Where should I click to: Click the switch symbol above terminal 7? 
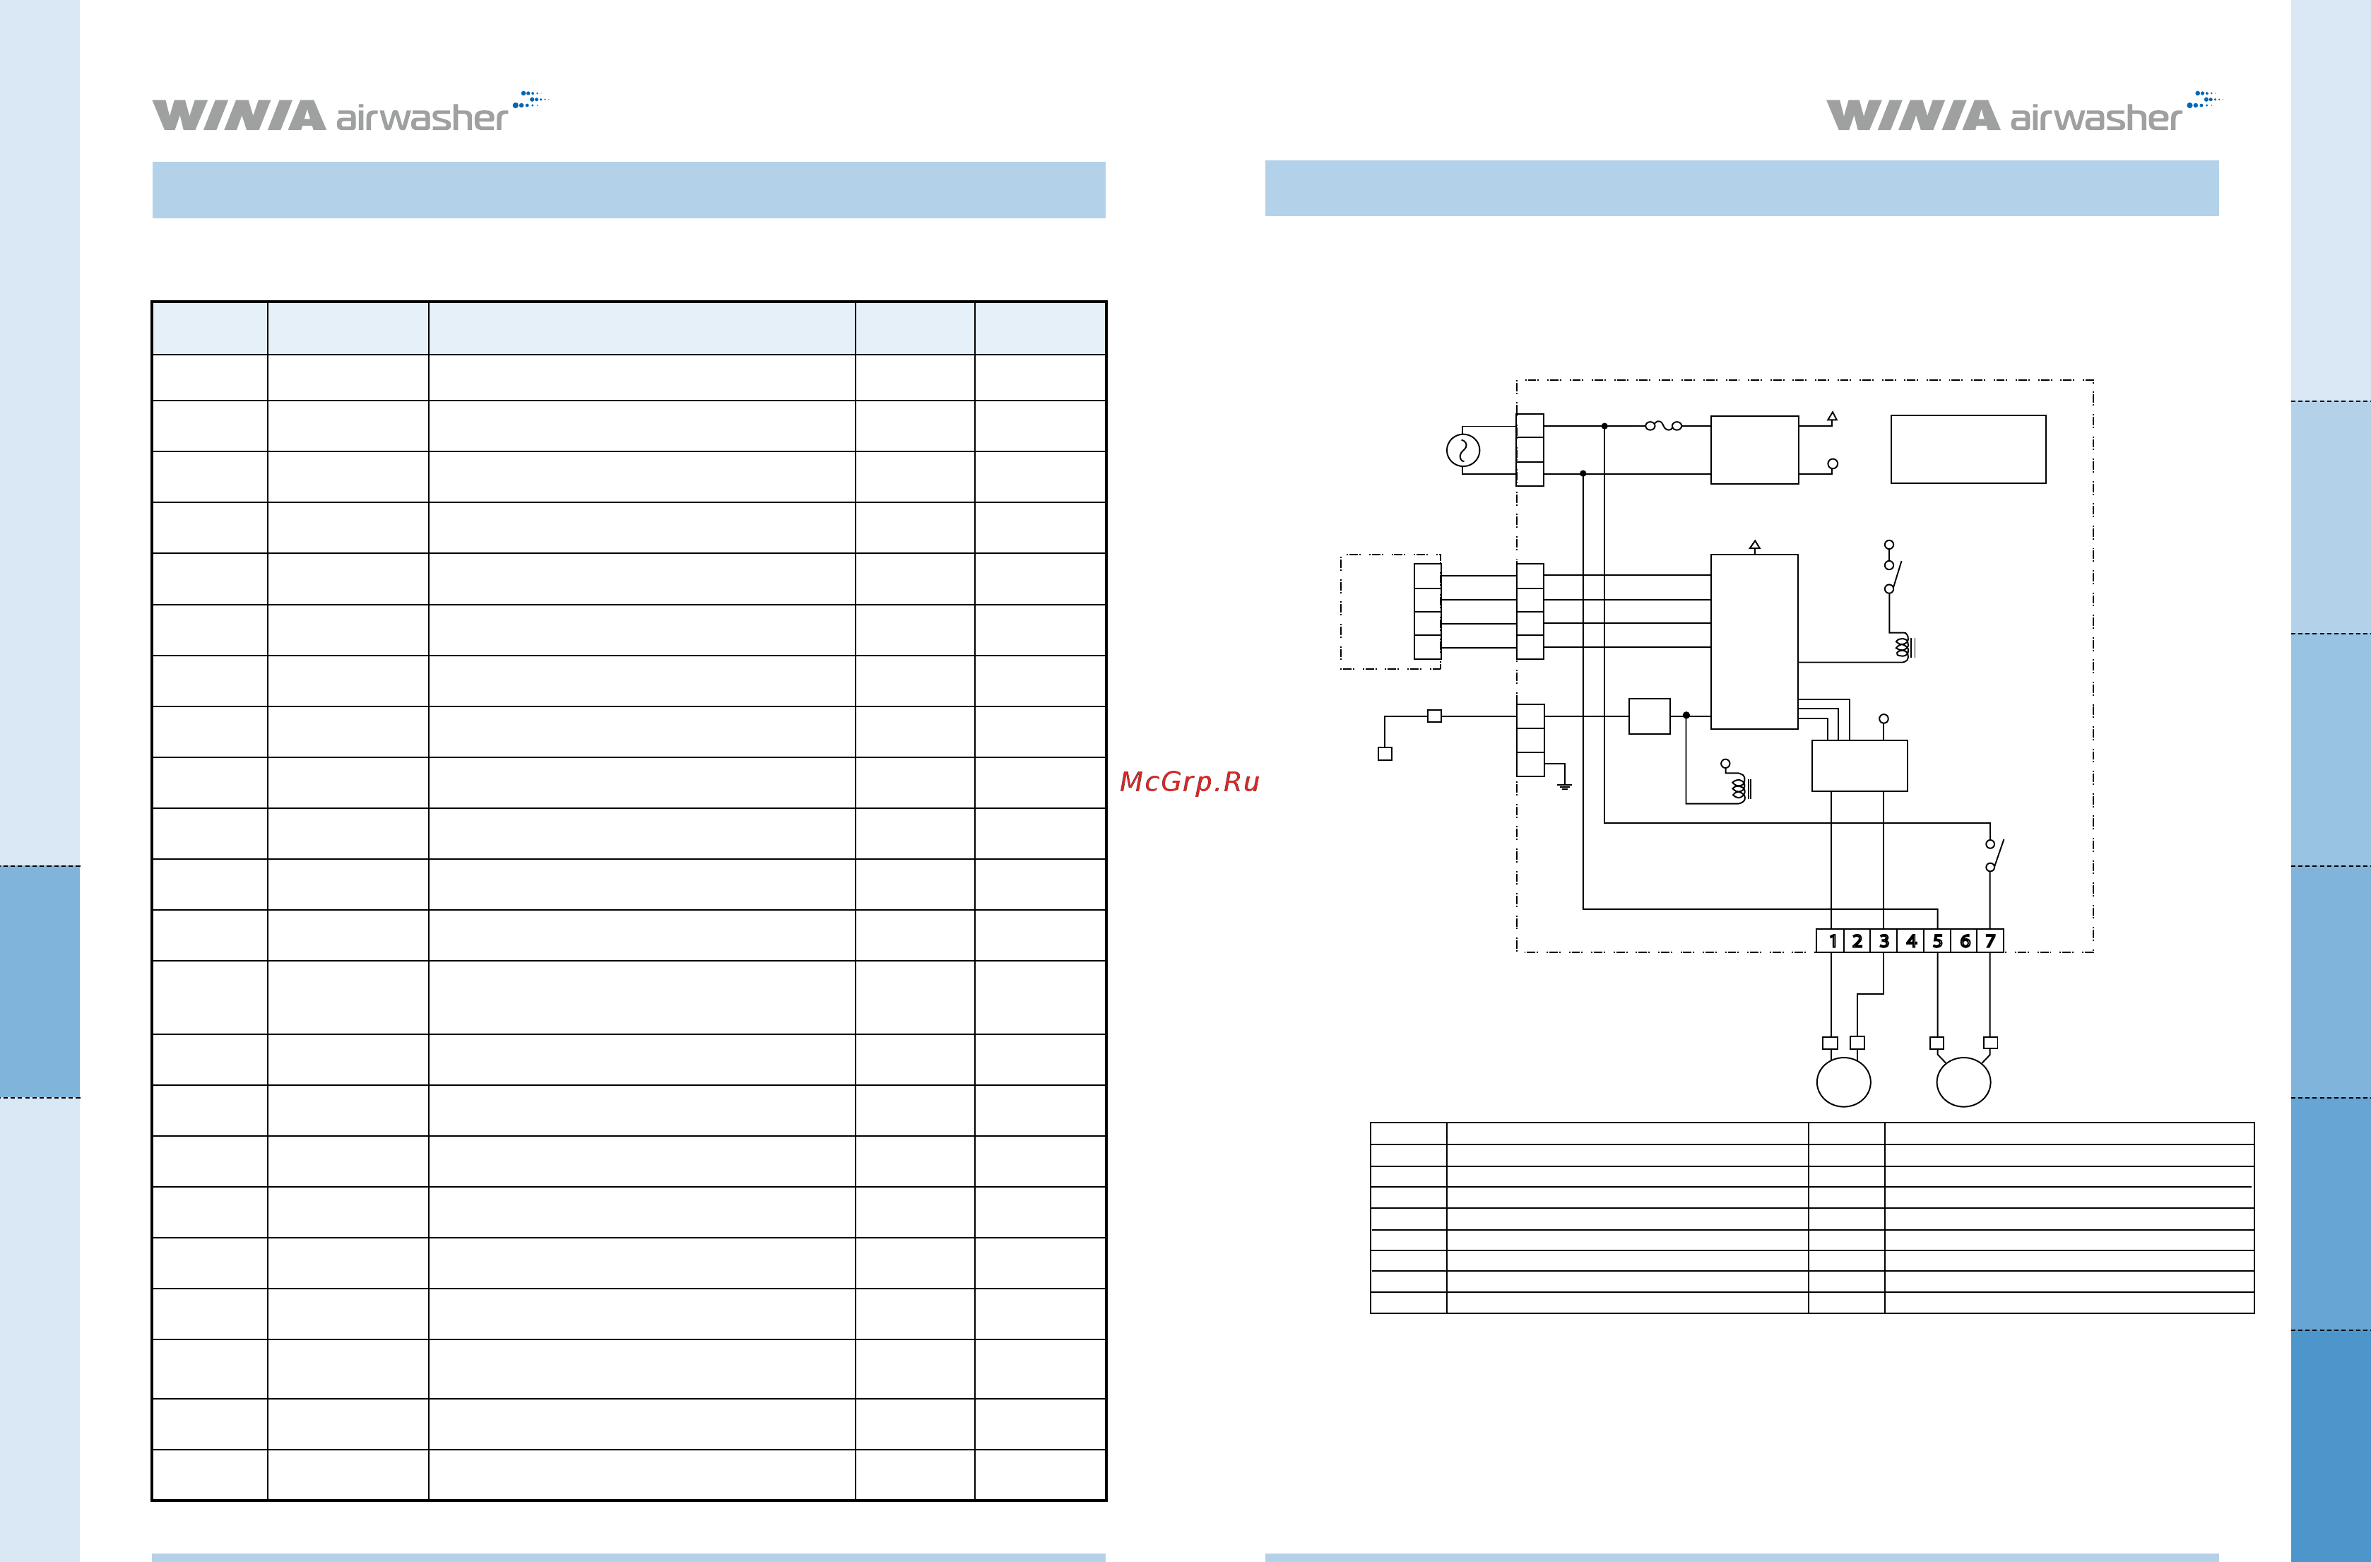[1994, 855]
